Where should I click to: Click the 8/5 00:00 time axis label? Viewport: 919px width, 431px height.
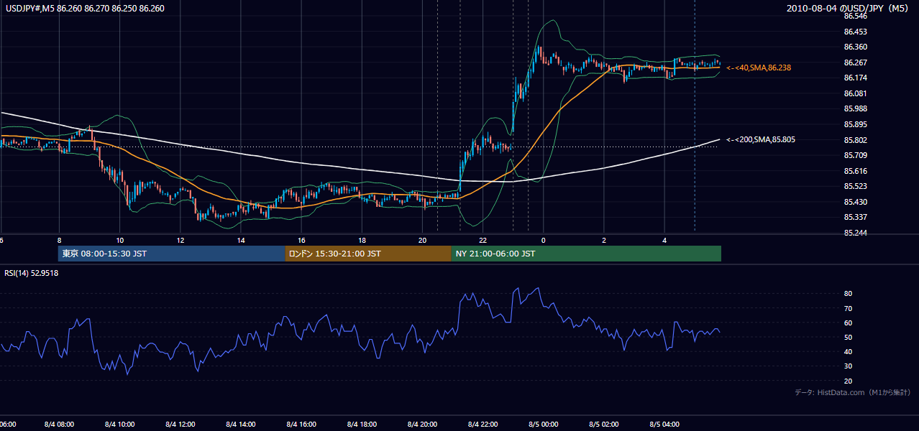(x=543, y=425)
